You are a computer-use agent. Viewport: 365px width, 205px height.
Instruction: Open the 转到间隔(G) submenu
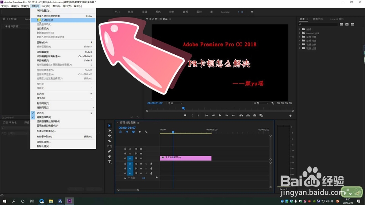click(x=63, y=108)
